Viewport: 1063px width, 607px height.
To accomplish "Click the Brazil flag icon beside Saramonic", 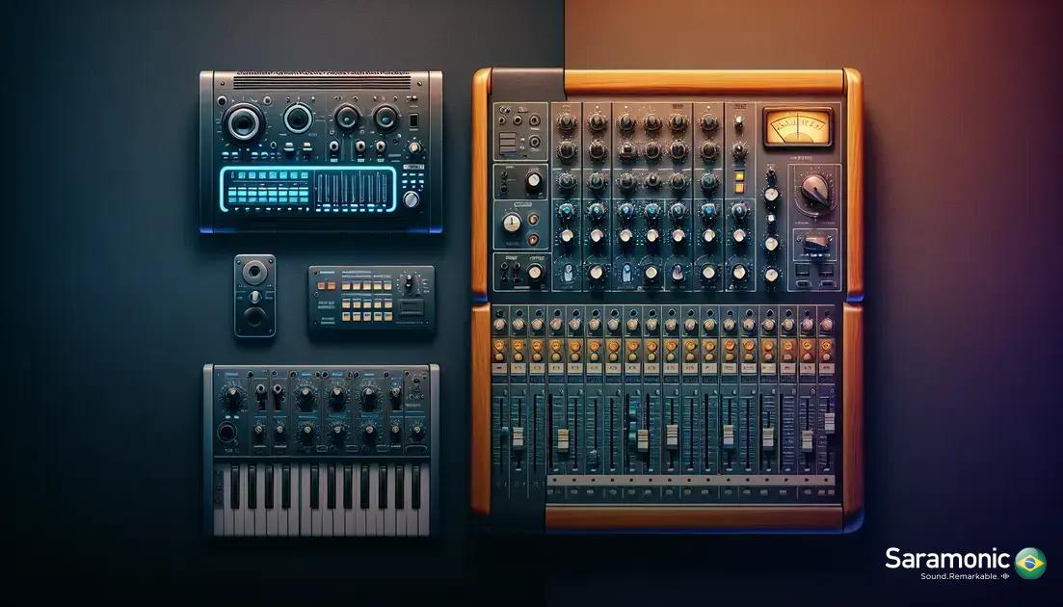I will [1030, 563].
